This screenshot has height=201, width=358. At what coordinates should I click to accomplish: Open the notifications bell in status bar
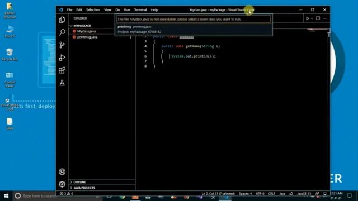click(x=325, y=194)
